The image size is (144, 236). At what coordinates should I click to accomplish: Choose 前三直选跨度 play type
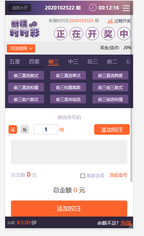pos(110,75)
